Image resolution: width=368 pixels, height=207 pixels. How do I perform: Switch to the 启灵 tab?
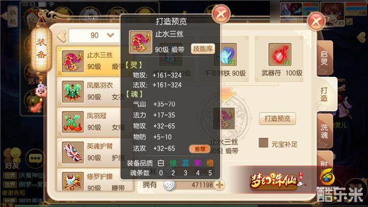pos(325,58)
